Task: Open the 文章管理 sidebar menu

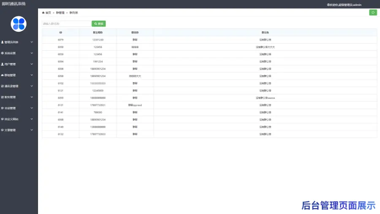Action: [10, 130]
